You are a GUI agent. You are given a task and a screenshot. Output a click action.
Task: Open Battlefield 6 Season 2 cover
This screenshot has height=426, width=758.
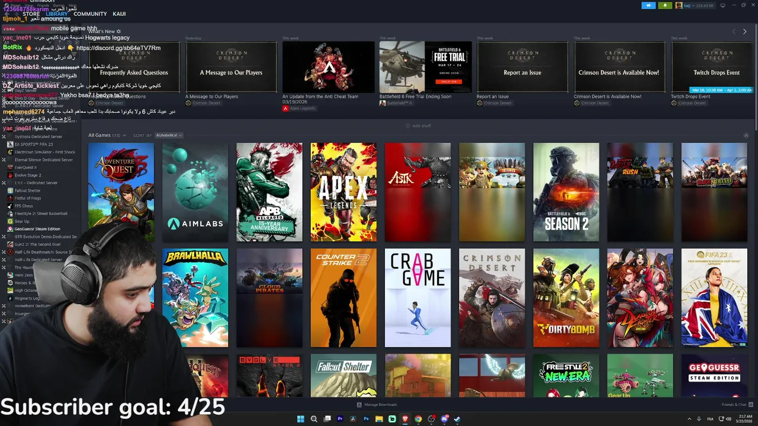(x=566, y=192)
